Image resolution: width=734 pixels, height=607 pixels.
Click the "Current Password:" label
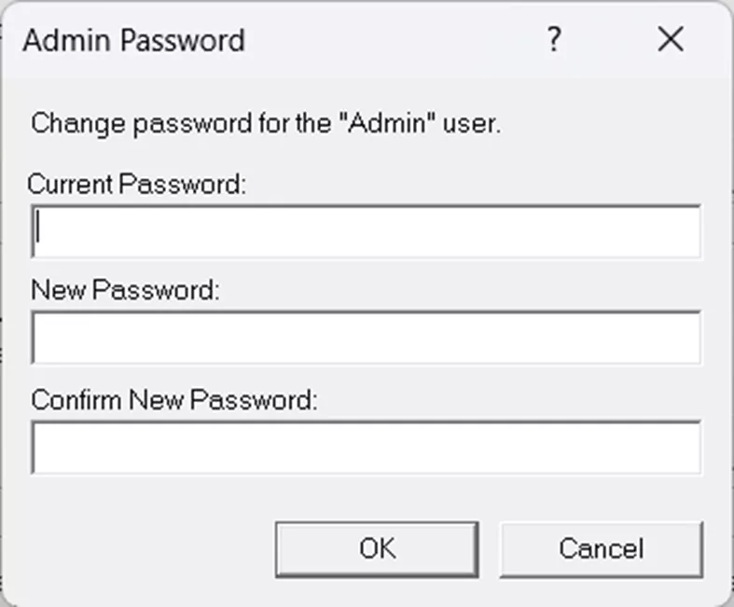click(137, 184)
